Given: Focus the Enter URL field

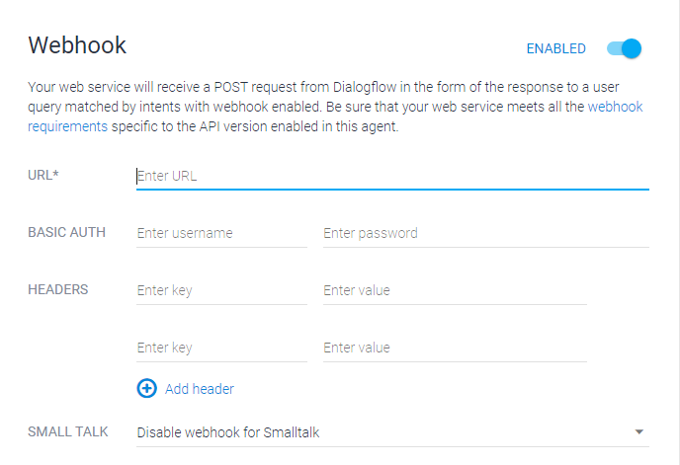Looking at the screenshot, I should [x=391, y=177].
